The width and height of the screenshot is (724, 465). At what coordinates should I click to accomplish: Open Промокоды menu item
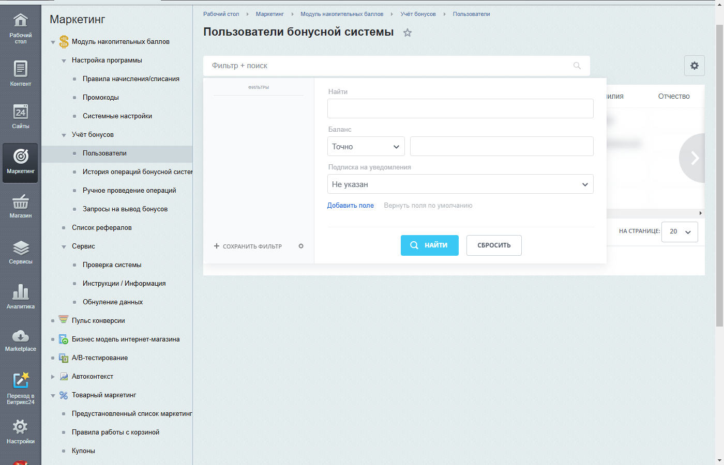[x=101, y=97]
